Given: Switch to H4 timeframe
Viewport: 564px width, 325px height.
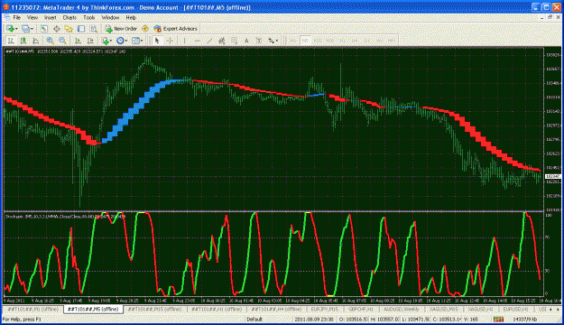Looking at the screenshot, I should coord(355,41).
